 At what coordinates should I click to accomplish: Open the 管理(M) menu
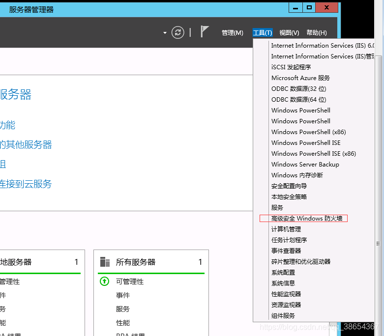click(232, 33)
